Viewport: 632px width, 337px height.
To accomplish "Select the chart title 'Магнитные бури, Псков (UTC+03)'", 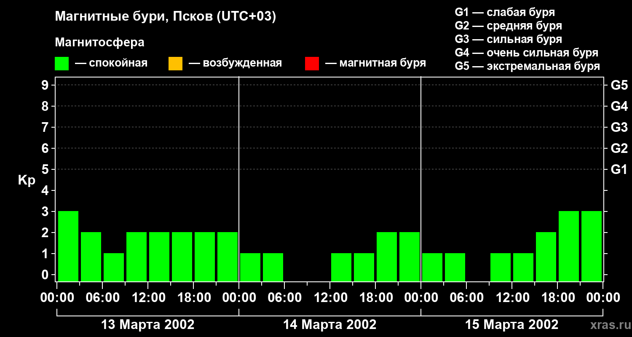I will coord(166,17).
